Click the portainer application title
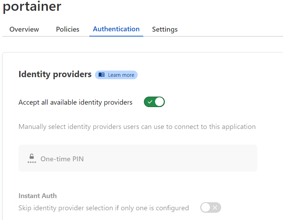 pyautogui.click(x=32, y=6)
